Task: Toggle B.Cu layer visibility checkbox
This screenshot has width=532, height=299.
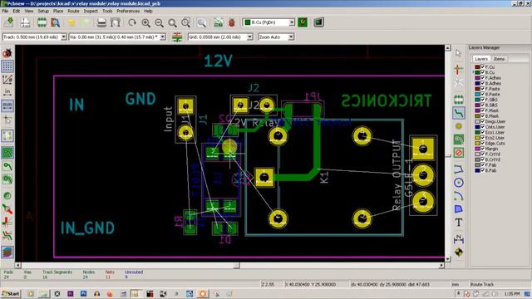Action: coord(482,72)
